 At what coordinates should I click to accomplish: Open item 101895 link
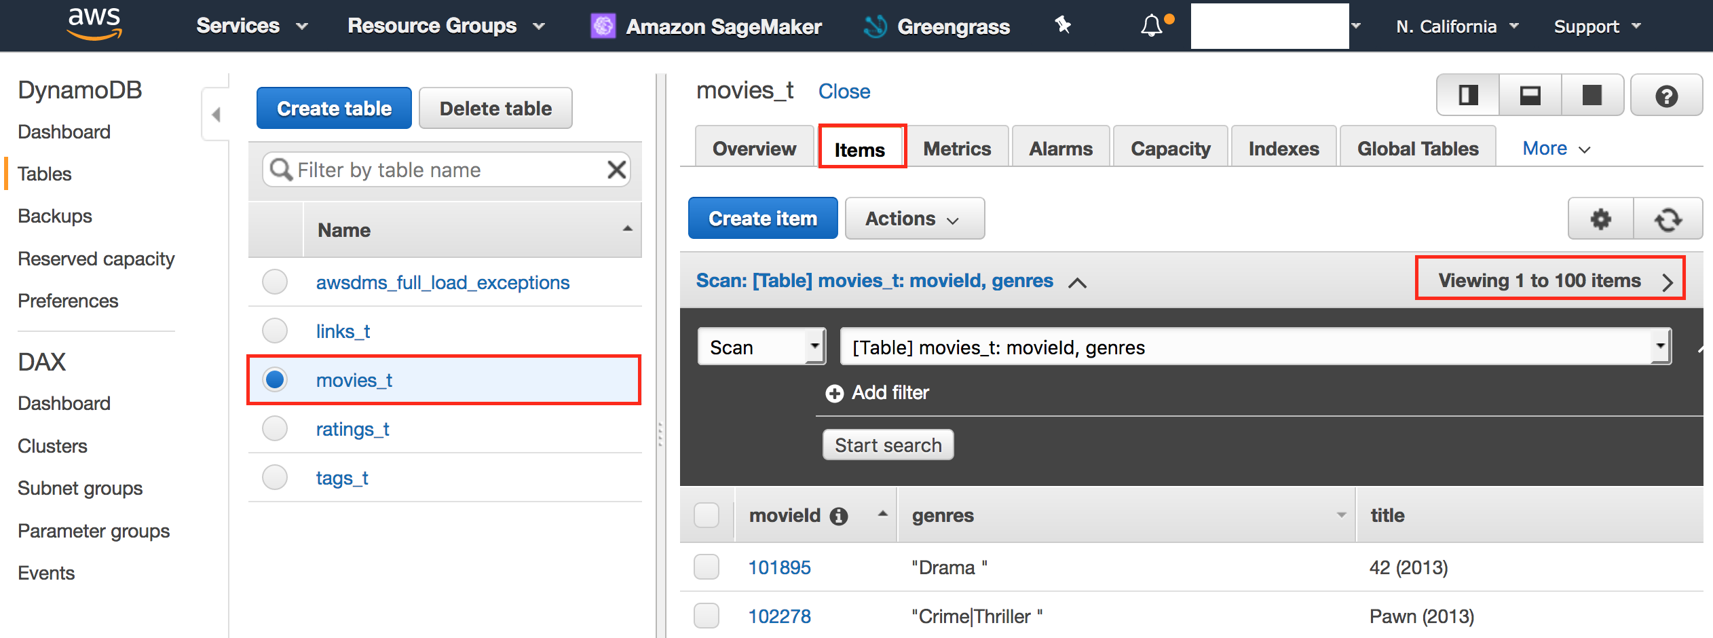[779, 567]
